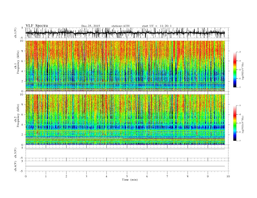The width and height of the screenshot is (257, 198).
Task: Click time axis tick label "9"
Action: coord(208,176)
